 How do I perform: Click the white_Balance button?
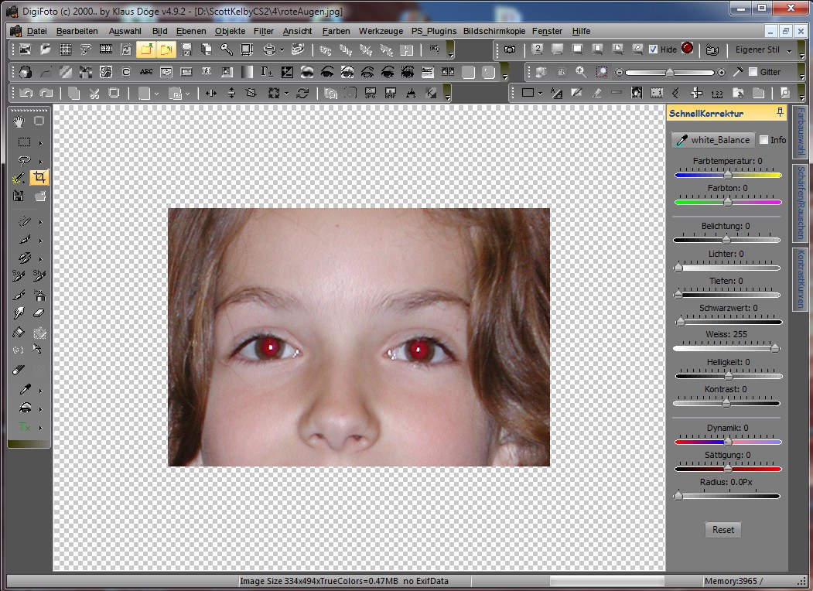713,140
